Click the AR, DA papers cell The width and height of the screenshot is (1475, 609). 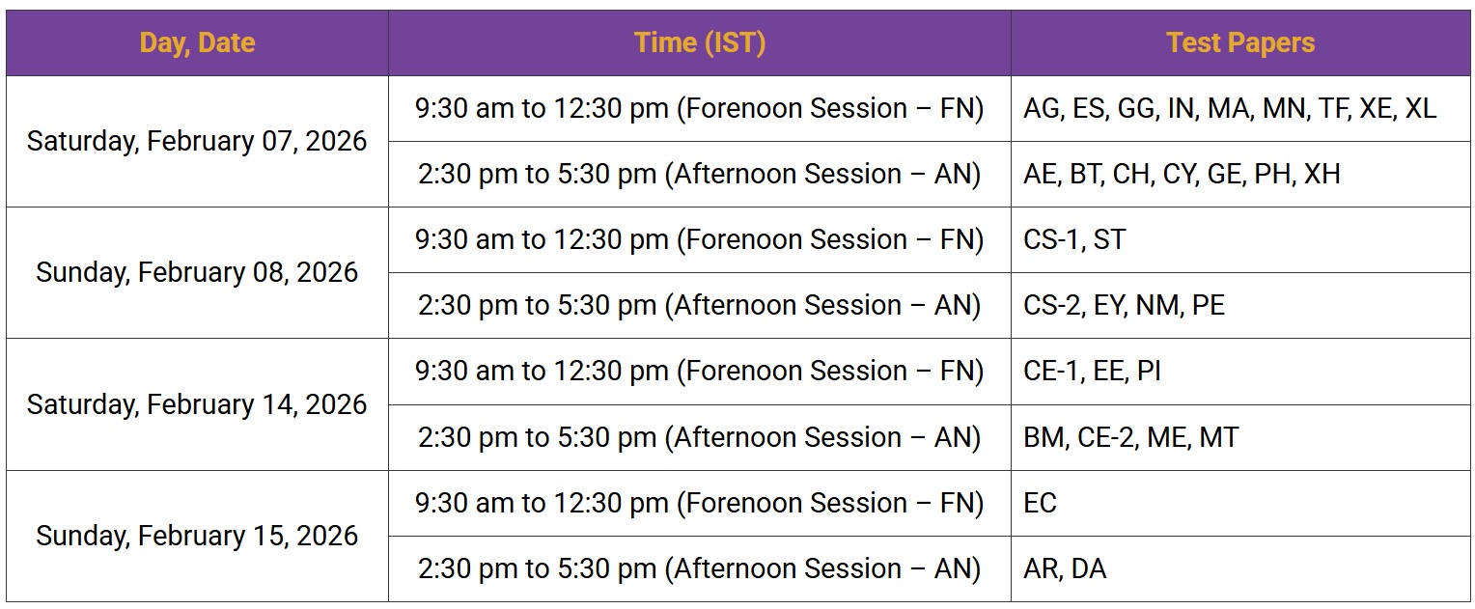click(1064, 568)
